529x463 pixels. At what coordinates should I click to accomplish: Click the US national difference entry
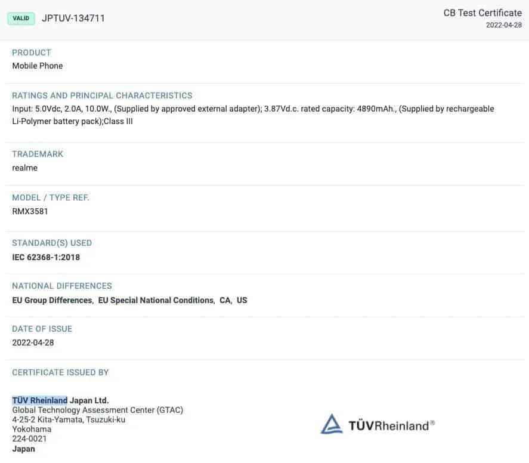point(242,300)
